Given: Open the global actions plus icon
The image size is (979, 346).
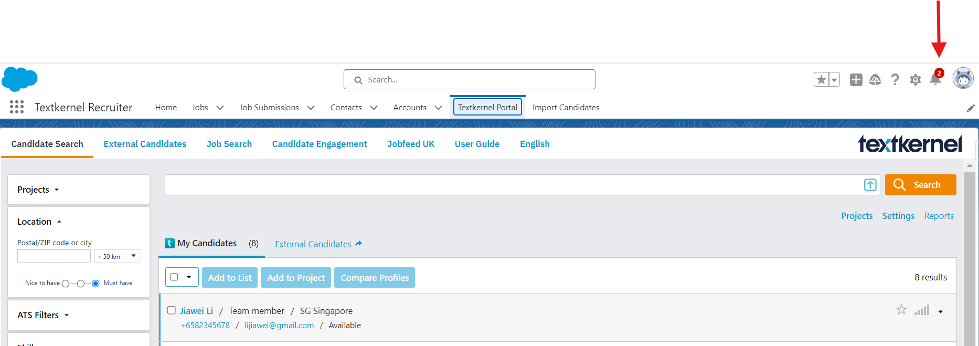Looking at the screenshot, I should (856, 79).
